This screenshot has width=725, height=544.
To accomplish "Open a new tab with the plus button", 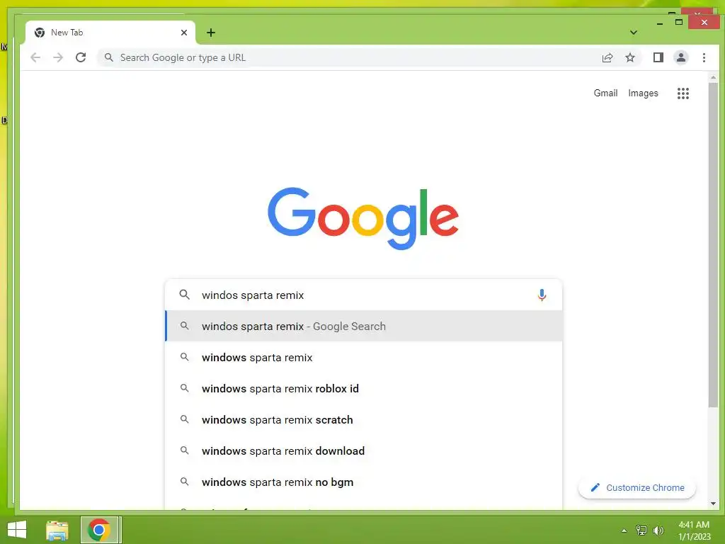I will pyautogui.click(x=211, y=33).
